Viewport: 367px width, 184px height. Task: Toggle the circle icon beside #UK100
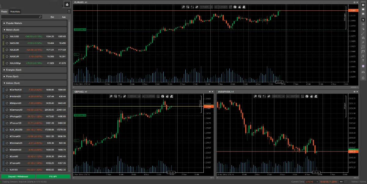[x=7, y=170]
